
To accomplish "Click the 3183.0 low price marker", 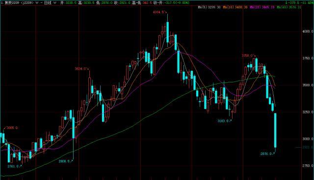I will 224,121.
